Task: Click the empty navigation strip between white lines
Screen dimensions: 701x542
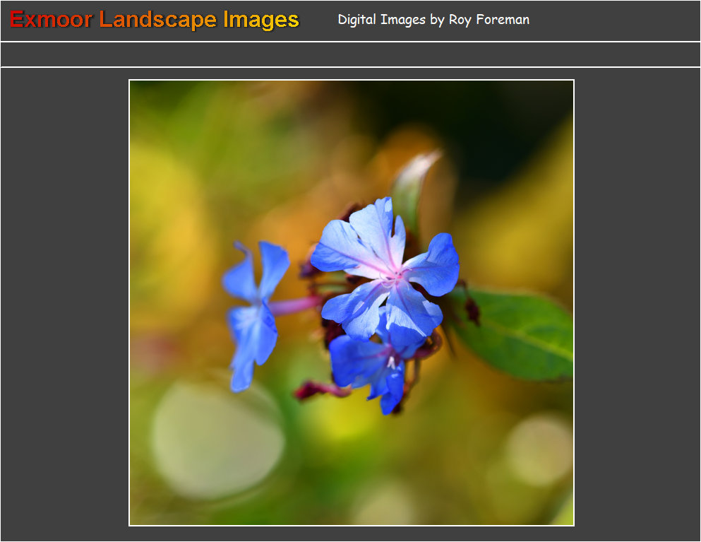Action: [350, 54]
